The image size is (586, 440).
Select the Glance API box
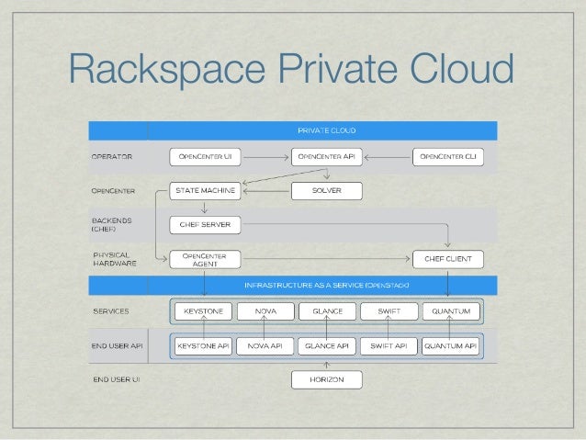pos(327,346)
